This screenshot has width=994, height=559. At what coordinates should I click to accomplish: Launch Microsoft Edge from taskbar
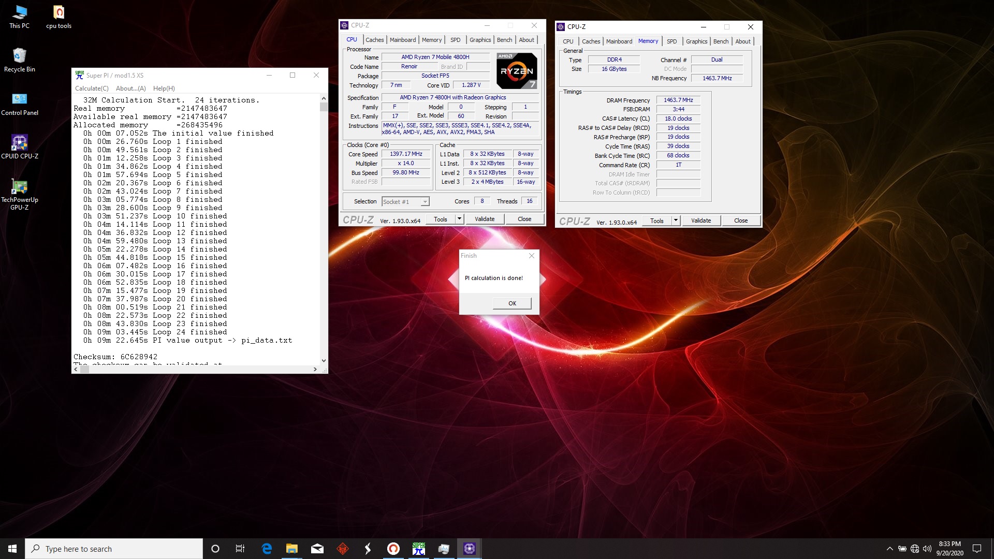click(267, 549)
